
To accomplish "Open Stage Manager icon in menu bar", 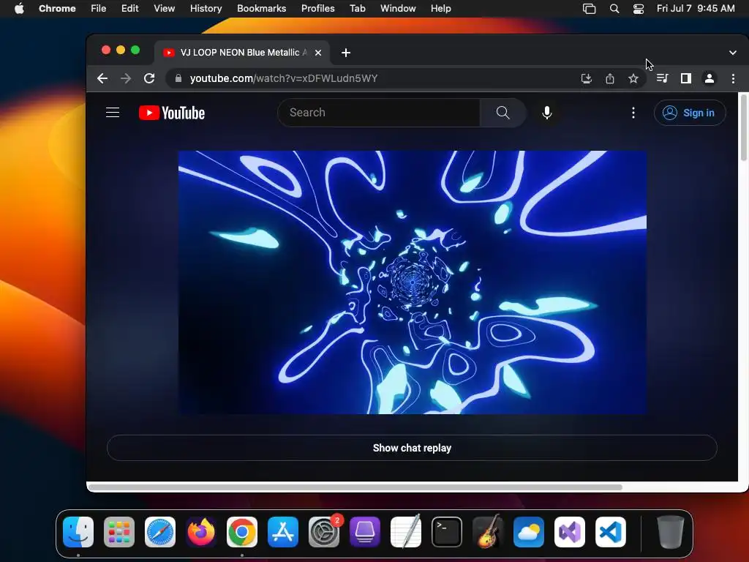I will [589, 9].
